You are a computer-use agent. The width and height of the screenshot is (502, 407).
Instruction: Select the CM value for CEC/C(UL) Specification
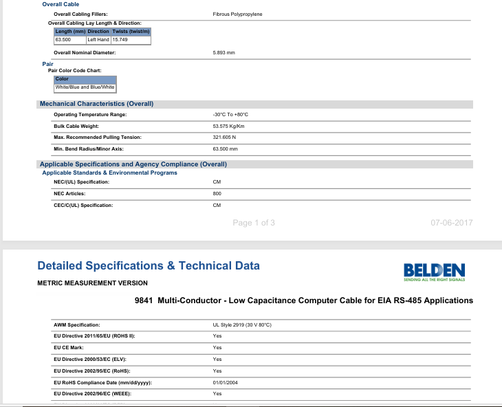217,205
